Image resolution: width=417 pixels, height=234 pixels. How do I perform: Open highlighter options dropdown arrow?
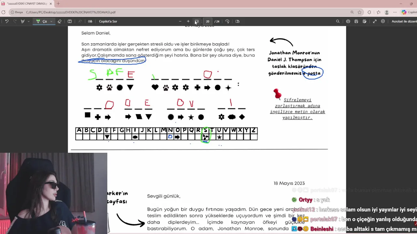coord(29,21)
